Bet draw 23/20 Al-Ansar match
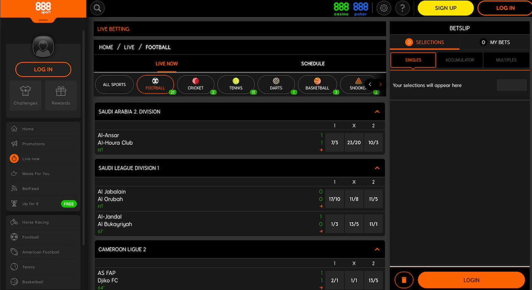532x290 pixels. (354, 142)
